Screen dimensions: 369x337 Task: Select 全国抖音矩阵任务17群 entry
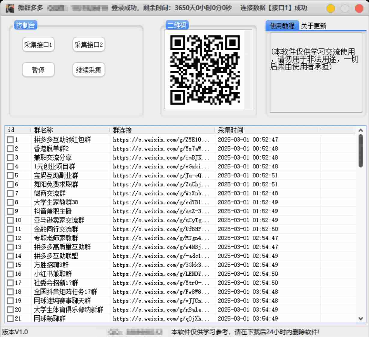[65, 292]
